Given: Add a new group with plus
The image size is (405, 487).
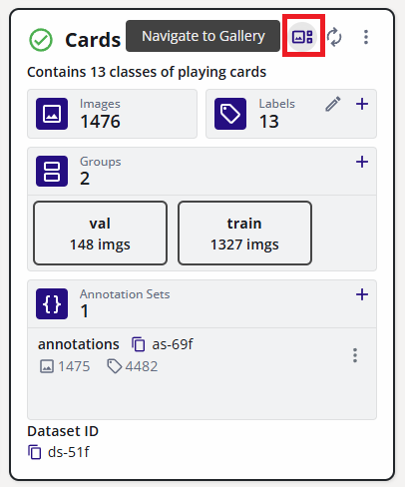Looking at the screenshot, I should (362, 162).
